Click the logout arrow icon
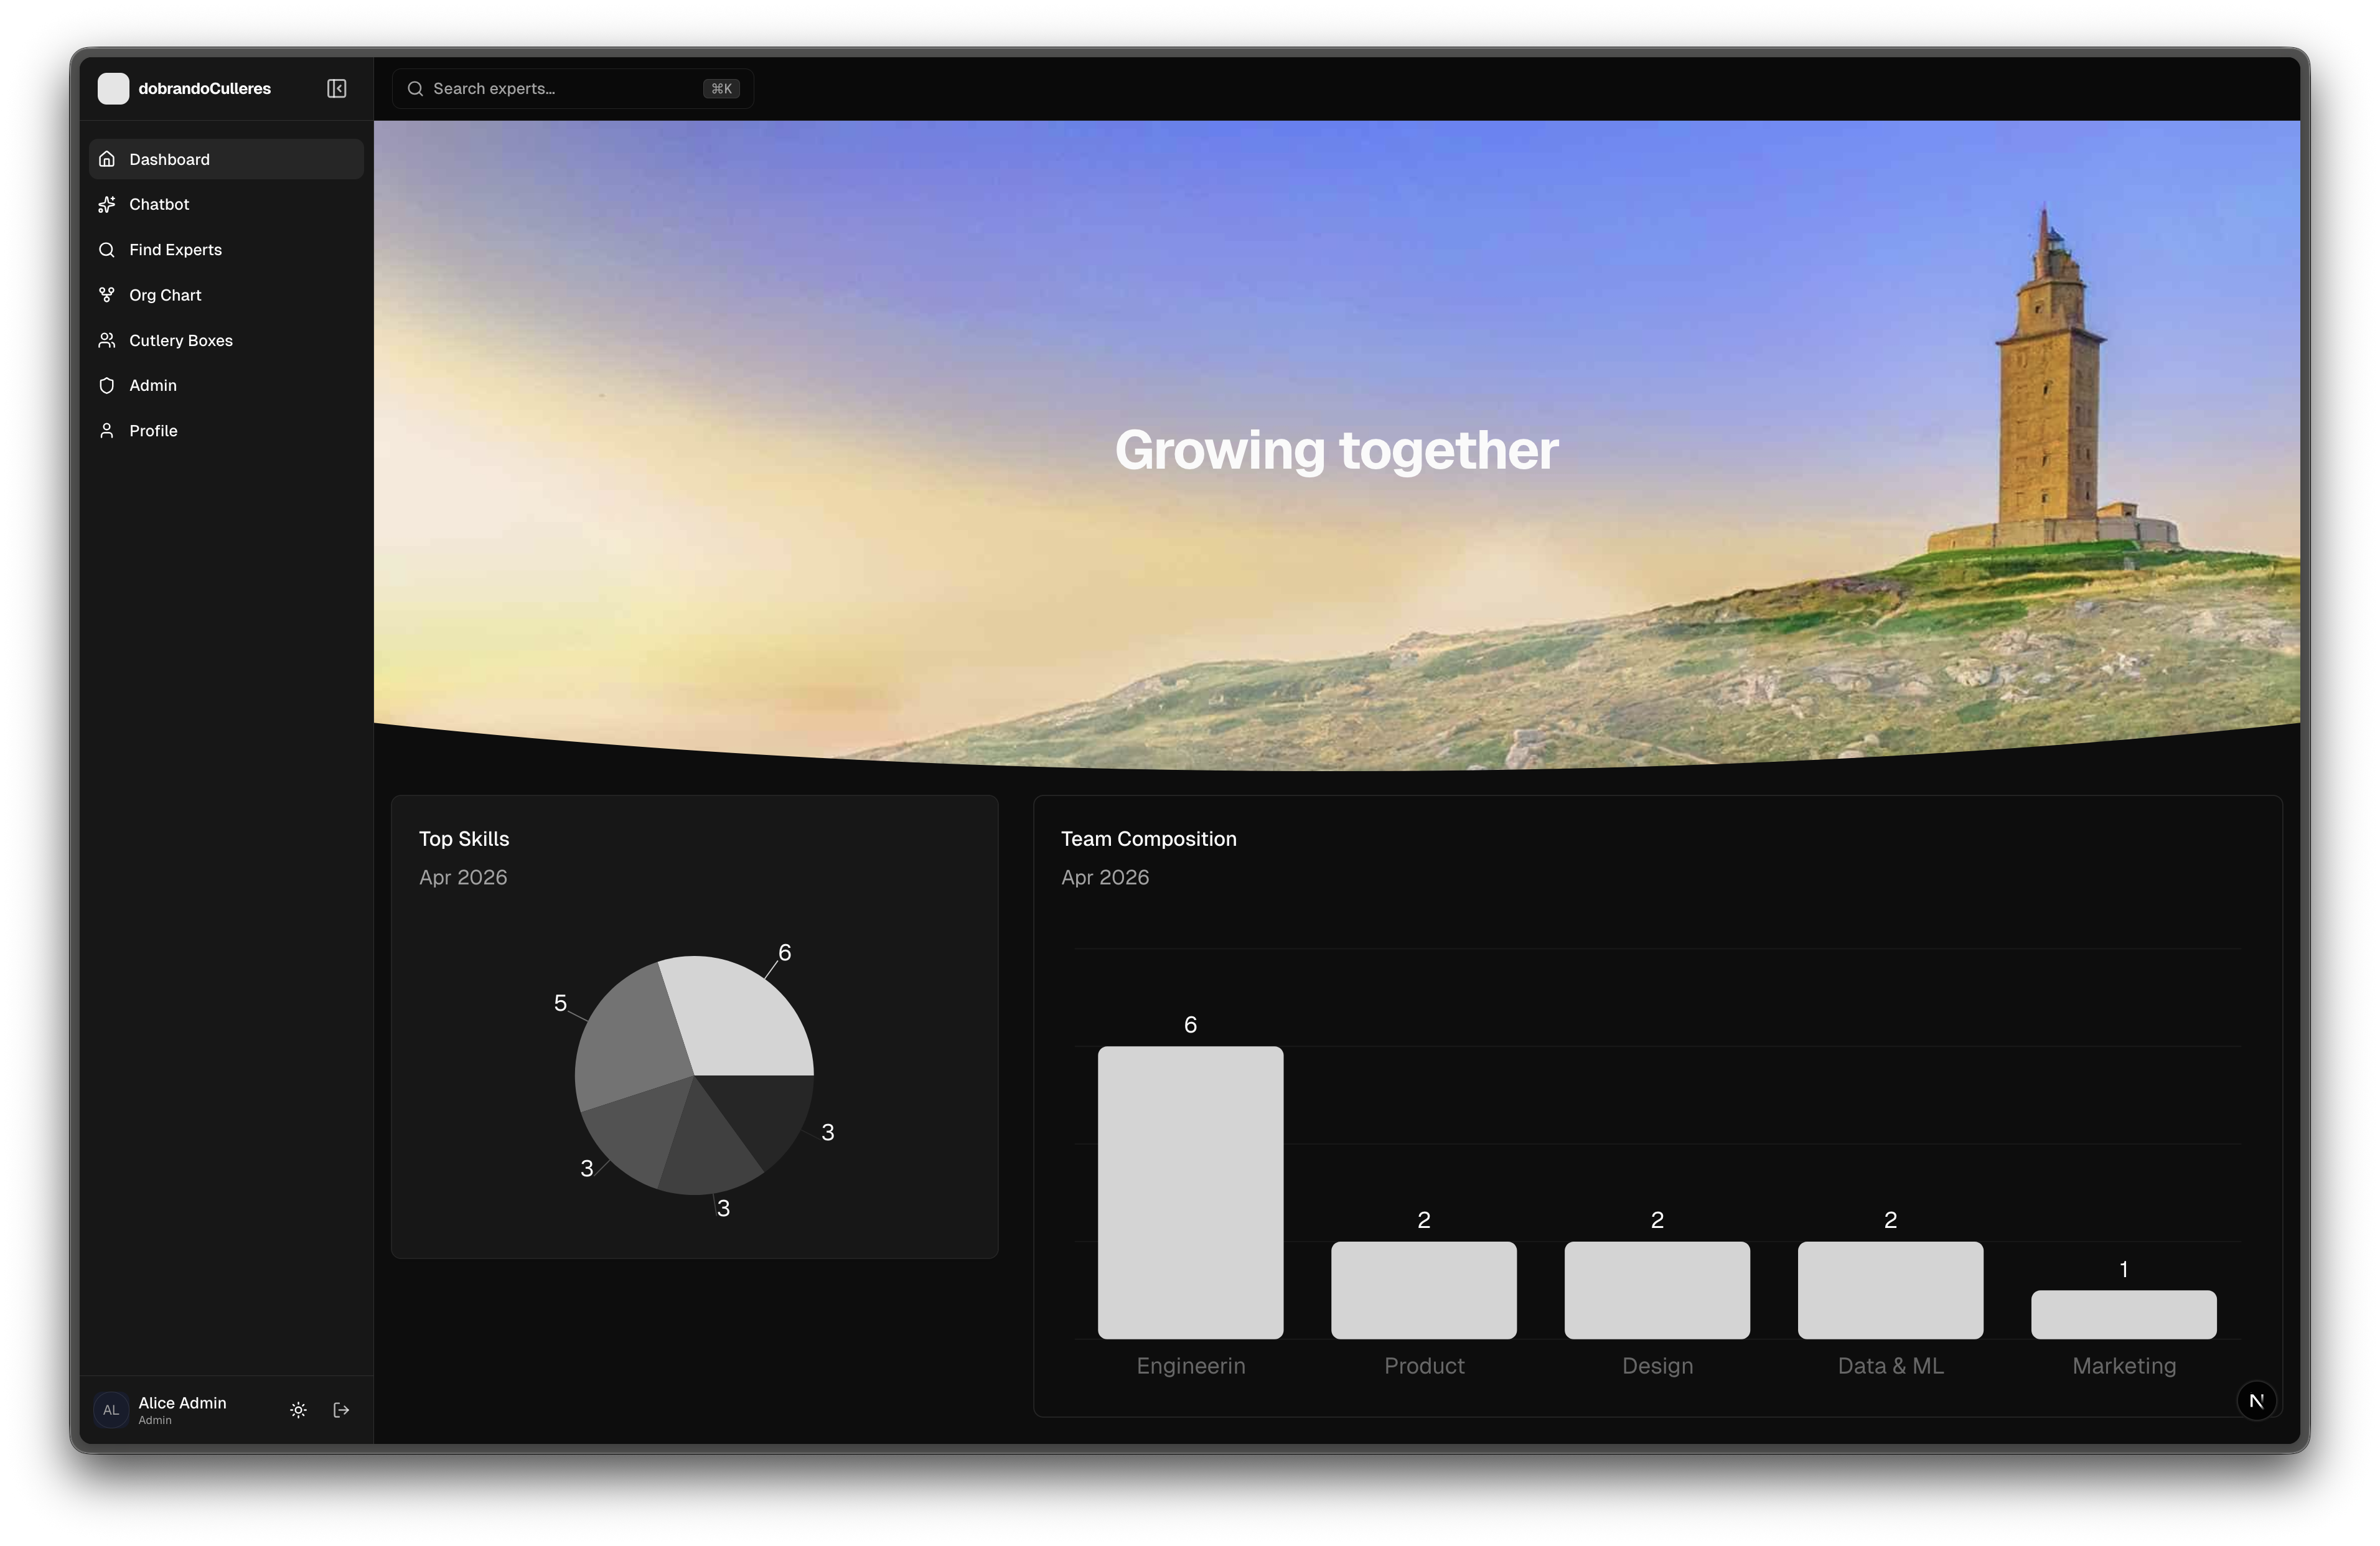The width and height of the screenshot is (2380, 1546). 341,1410
